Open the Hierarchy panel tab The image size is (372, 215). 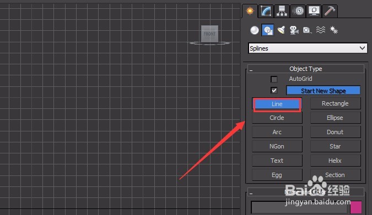point(282,11)
